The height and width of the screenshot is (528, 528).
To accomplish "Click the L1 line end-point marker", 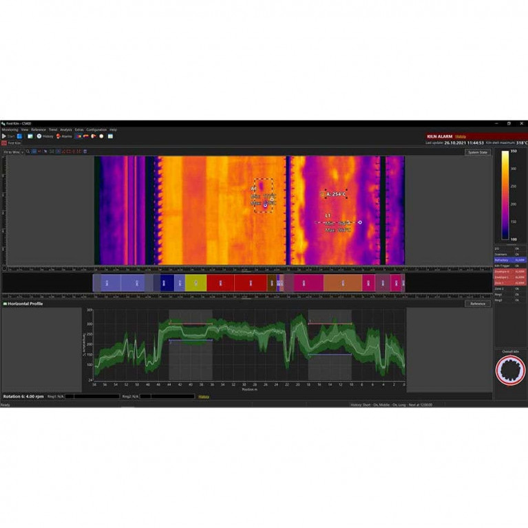I will point(360,222).
